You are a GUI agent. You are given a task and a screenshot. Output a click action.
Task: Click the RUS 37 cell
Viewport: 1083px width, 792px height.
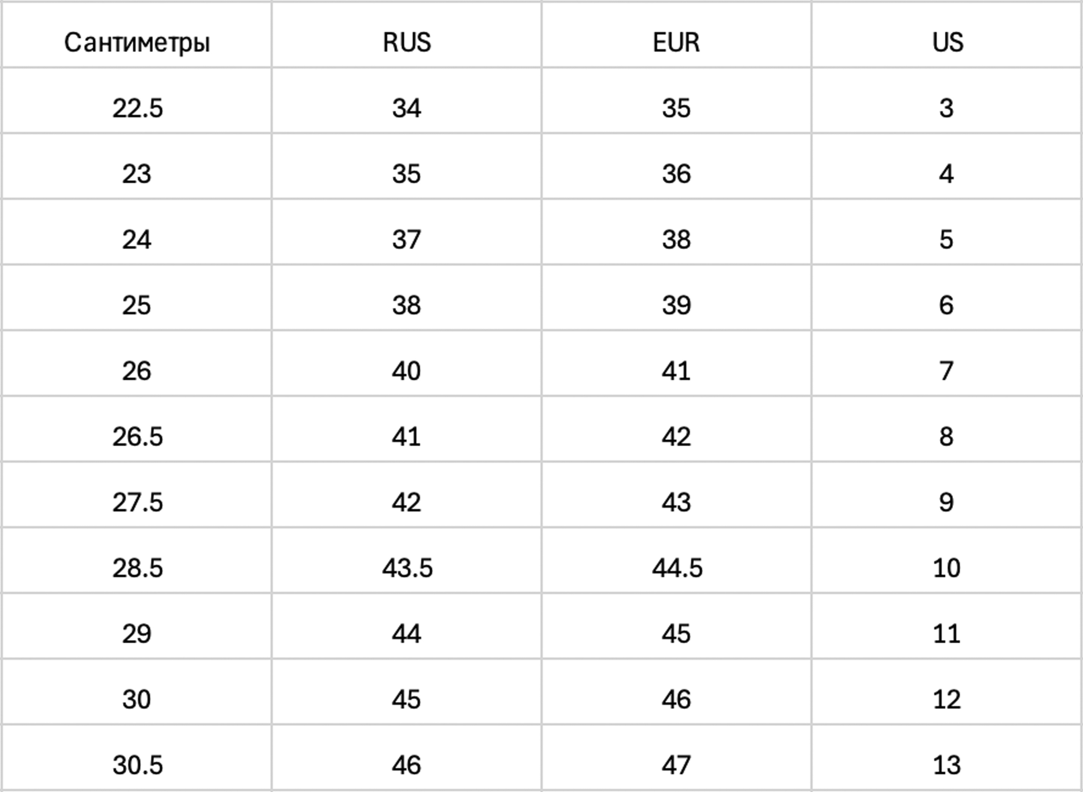click(x=407, y=232)
